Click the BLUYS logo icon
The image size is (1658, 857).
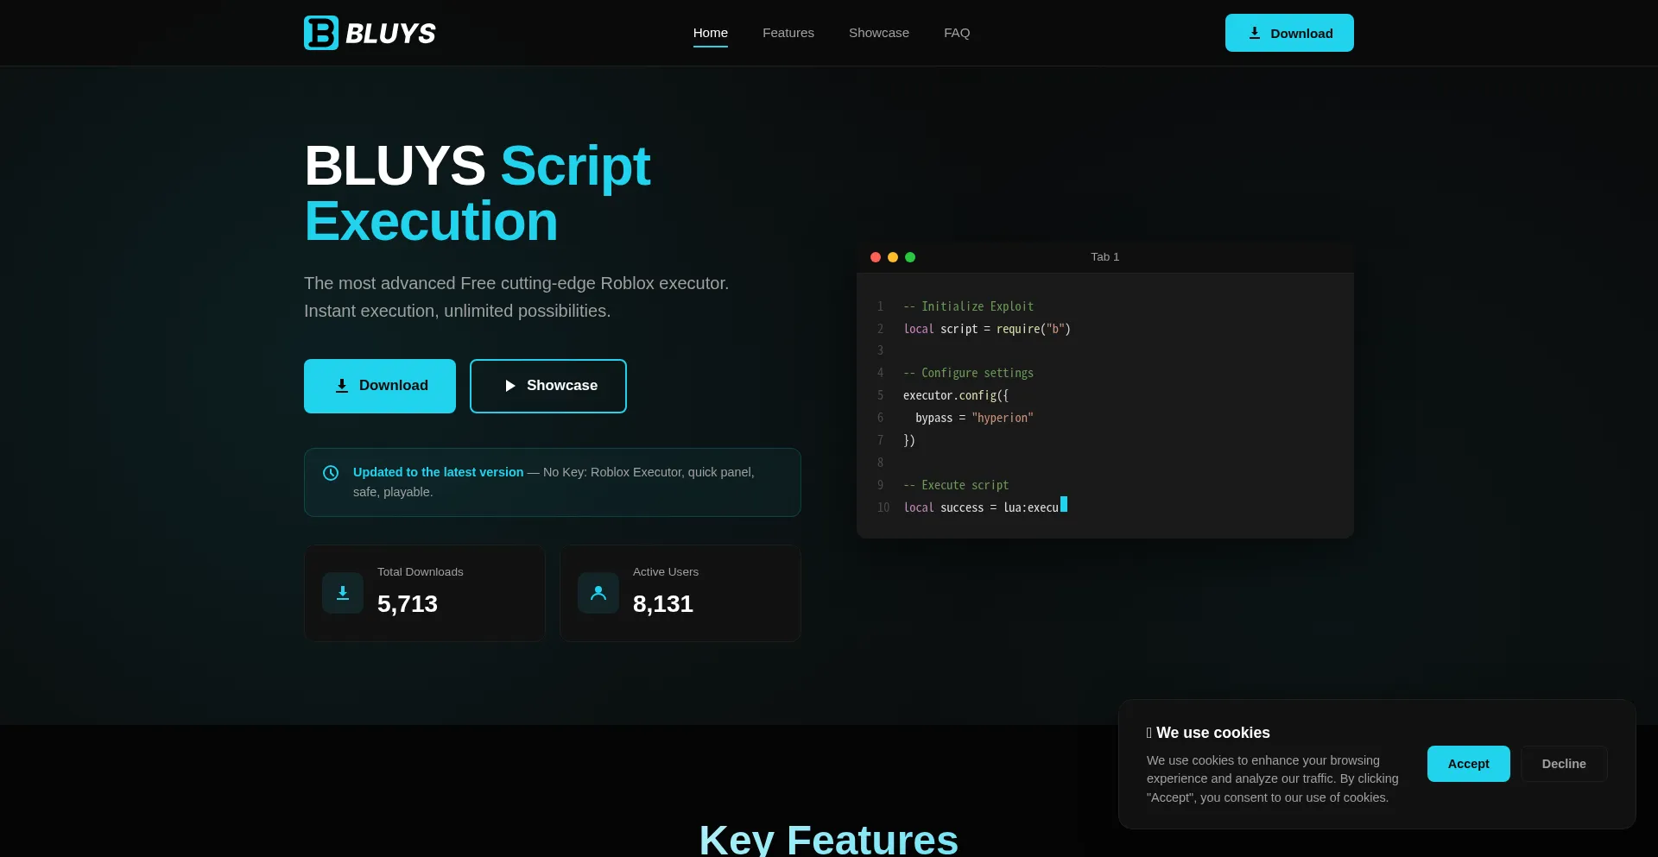point(321,33)
